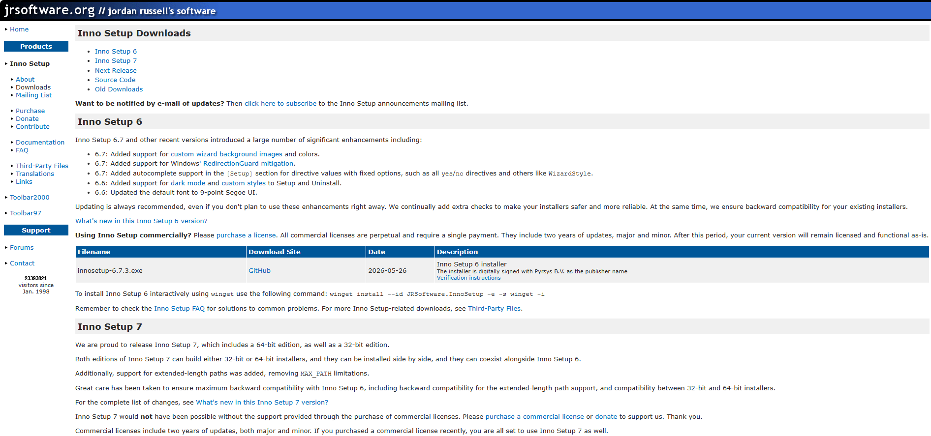Open 'What's new in this Inno Setup 7 version?'

point(262,403)
